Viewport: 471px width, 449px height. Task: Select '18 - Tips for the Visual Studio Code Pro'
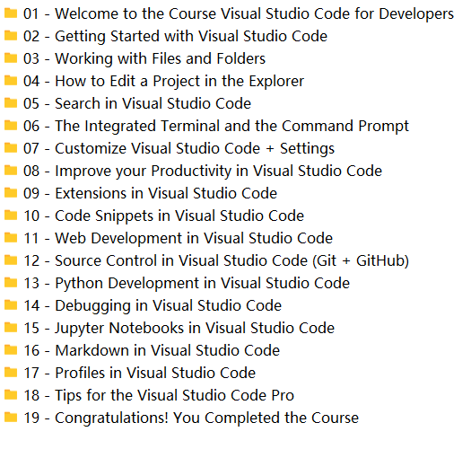[x=159, y=395]
